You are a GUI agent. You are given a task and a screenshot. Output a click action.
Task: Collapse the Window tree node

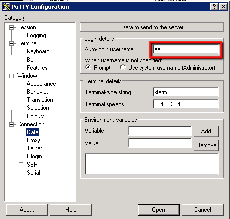11,76
